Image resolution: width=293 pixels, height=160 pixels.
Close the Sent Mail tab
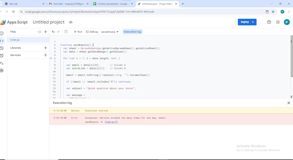(x=87, y=4)
